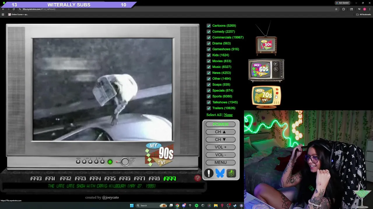Click the Ask Gemini button

[x=342, y=3]
